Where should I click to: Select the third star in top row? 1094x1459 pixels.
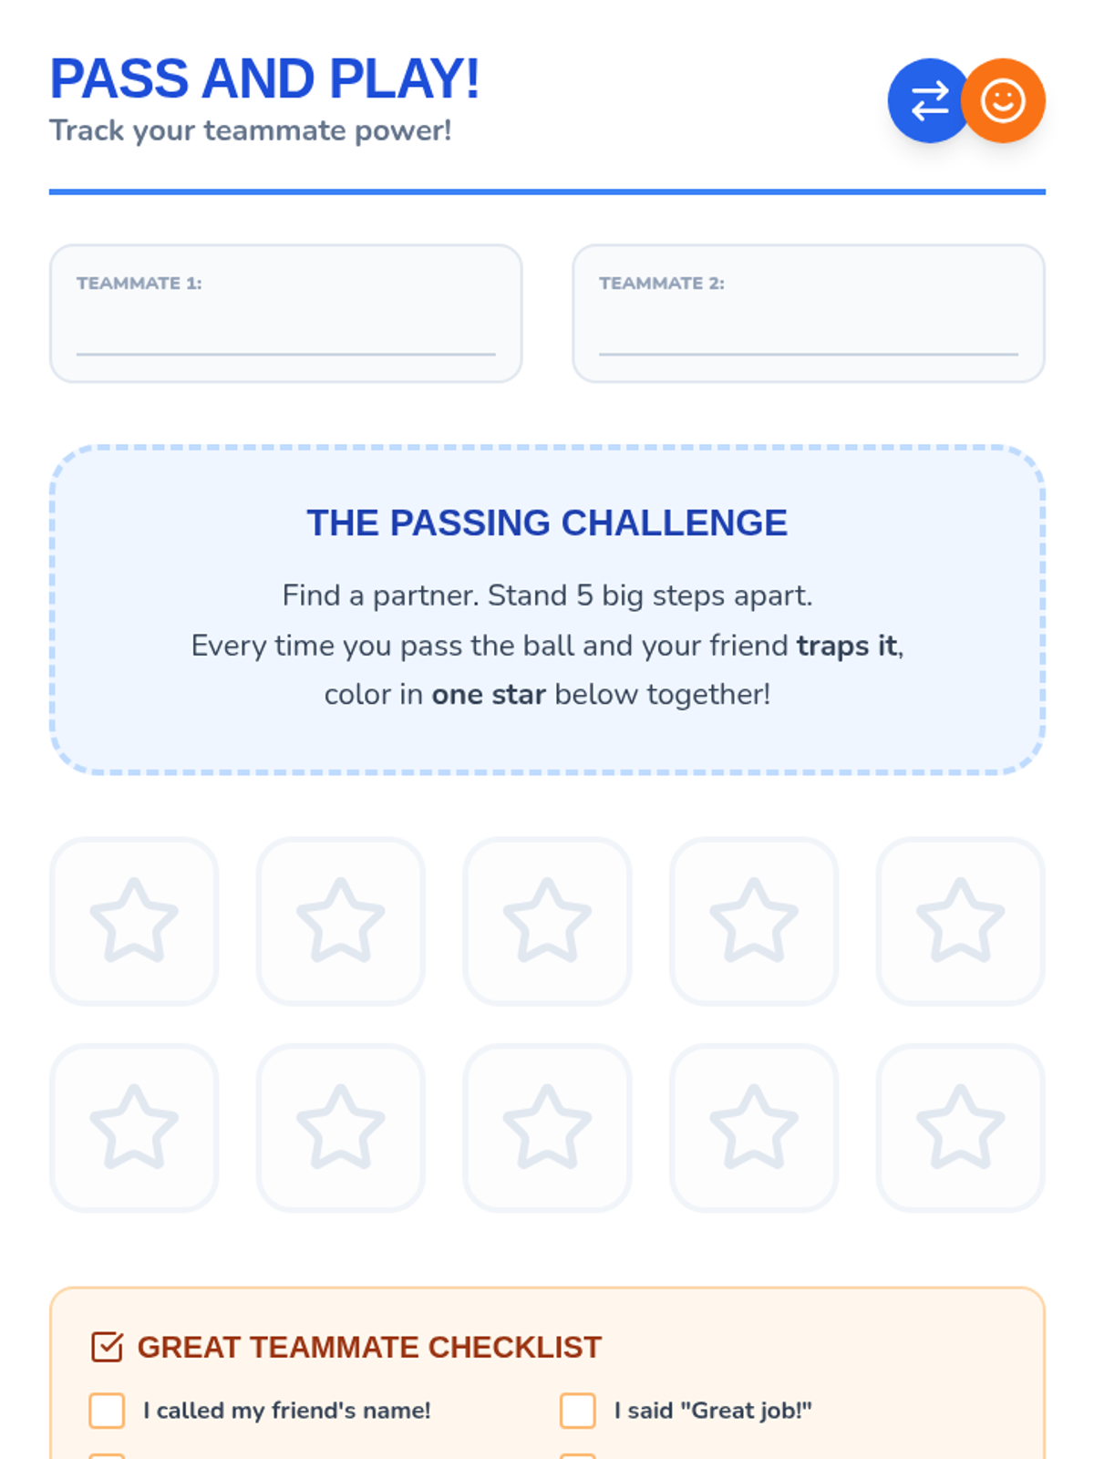tap(547, 921)
